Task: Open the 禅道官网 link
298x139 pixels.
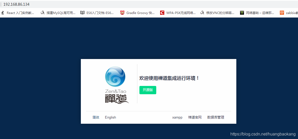Action: (x=195, y=117)
